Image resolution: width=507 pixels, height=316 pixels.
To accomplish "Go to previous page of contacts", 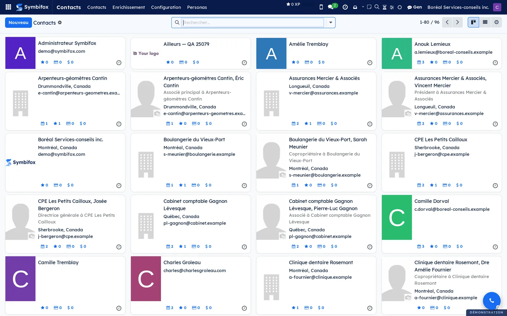I will tap(447, 22).
